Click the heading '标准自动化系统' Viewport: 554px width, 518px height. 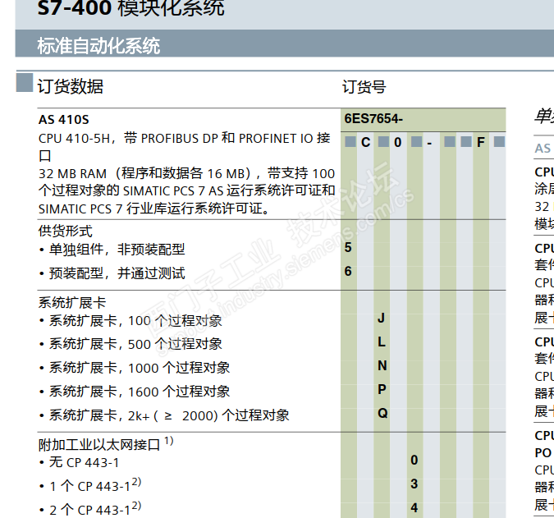tap(98, 46)
